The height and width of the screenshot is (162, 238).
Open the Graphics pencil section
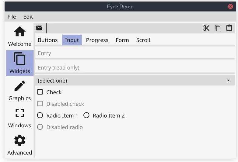(x=20, y=91)
